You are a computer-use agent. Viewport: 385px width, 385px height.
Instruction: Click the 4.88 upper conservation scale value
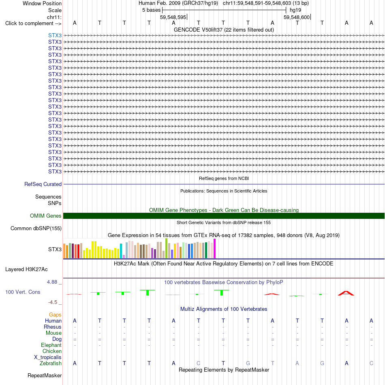coord(52,282)
